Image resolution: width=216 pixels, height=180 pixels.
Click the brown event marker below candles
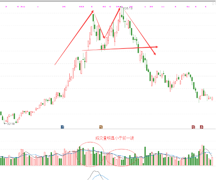pyautogui.click(x=101, y=127)
